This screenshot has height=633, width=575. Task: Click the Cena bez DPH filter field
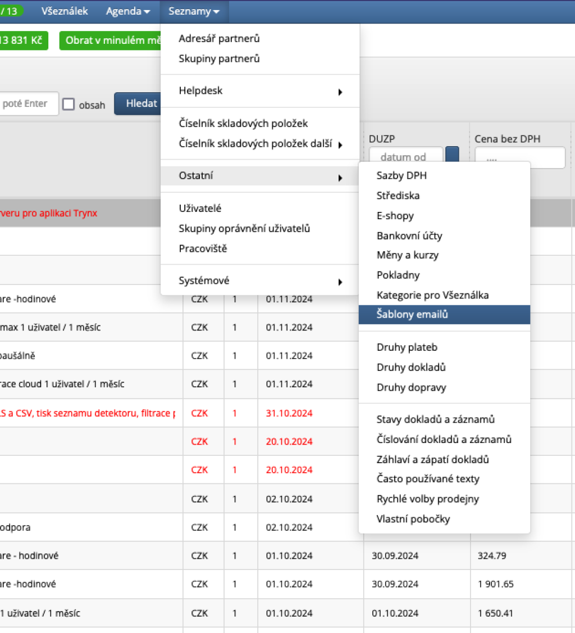click(x=519, y=157)
